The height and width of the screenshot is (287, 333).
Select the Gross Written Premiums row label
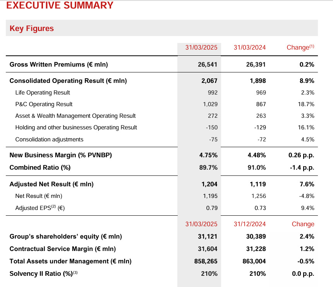tap(58, 65)
